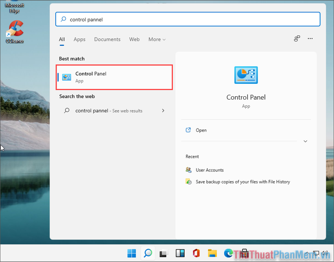Screen dimensions: 334x262
Task: Click into the search box containing 'control pannel'
Action: click(188, 20)
